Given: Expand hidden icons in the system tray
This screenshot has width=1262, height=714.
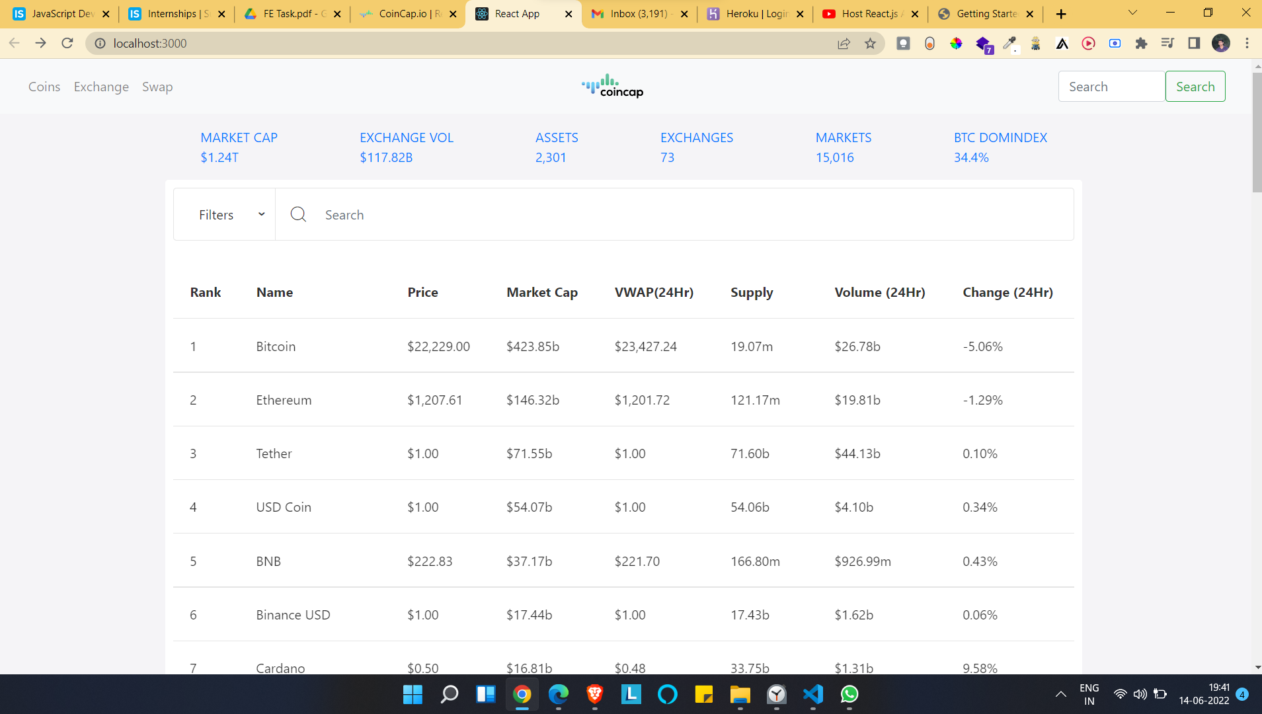Looking at the screenshot, I should point(1061,694).
